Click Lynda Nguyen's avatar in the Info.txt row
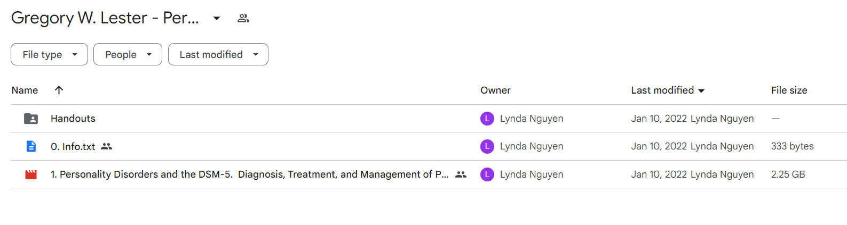The height and width of the screenshot is (225, 847). [487, 146]
